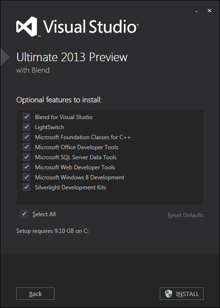Minimize the installer window

(197, 11)
